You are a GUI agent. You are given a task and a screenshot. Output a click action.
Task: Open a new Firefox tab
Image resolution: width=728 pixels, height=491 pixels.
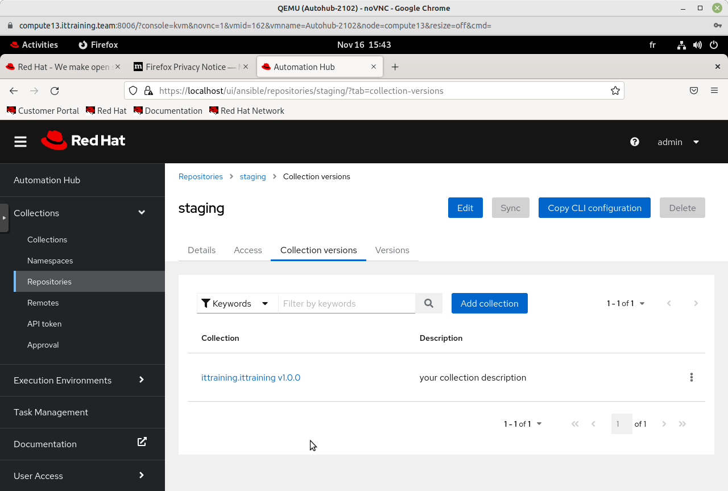point(395,67)
